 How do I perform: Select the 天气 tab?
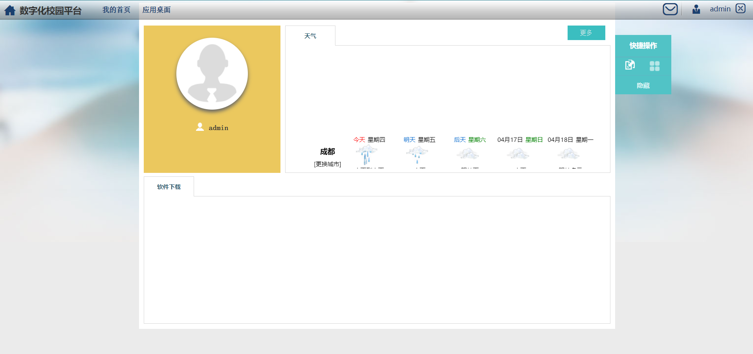coord(310,36)
